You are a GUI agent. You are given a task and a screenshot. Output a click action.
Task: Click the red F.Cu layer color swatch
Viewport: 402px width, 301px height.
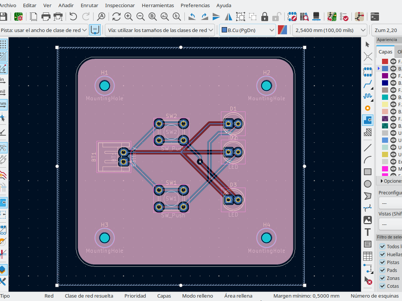coord(385,61)
